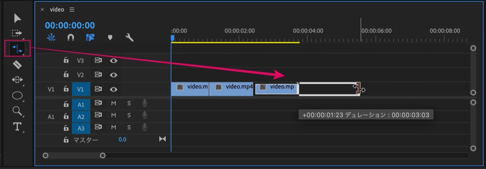The height and width of the screenshot is (169, 486).
Task: Toggle Linked Selection button
Action: click(x=90, y=38)
